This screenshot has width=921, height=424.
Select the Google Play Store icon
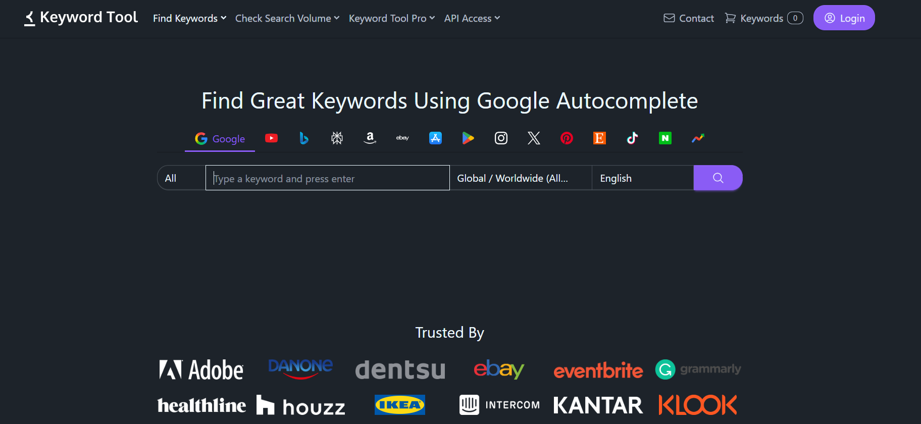468,138
